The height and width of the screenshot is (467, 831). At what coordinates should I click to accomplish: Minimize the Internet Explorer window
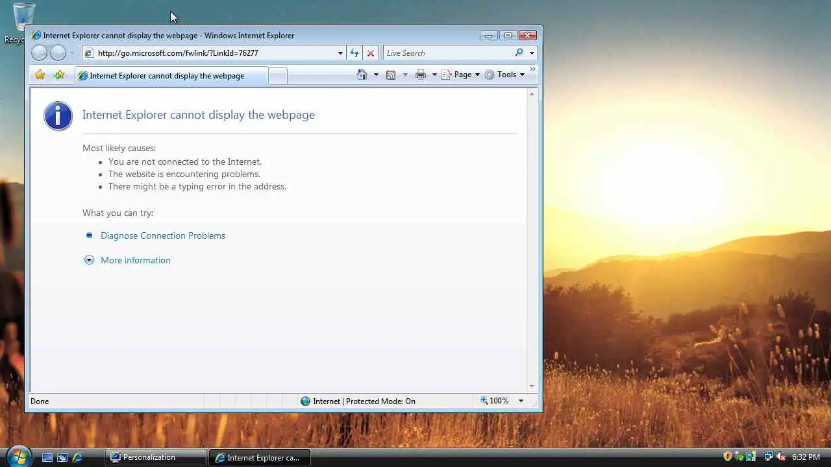point(488,36)
